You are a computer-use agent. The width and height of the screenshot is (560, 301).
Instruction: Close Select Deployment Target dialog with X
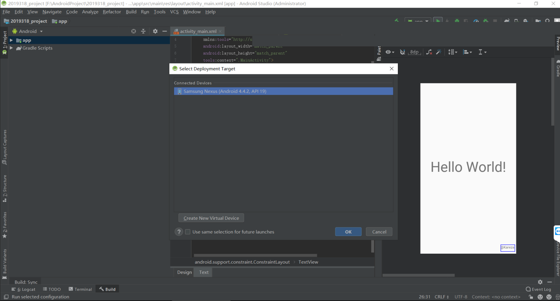tap(392, 69)
